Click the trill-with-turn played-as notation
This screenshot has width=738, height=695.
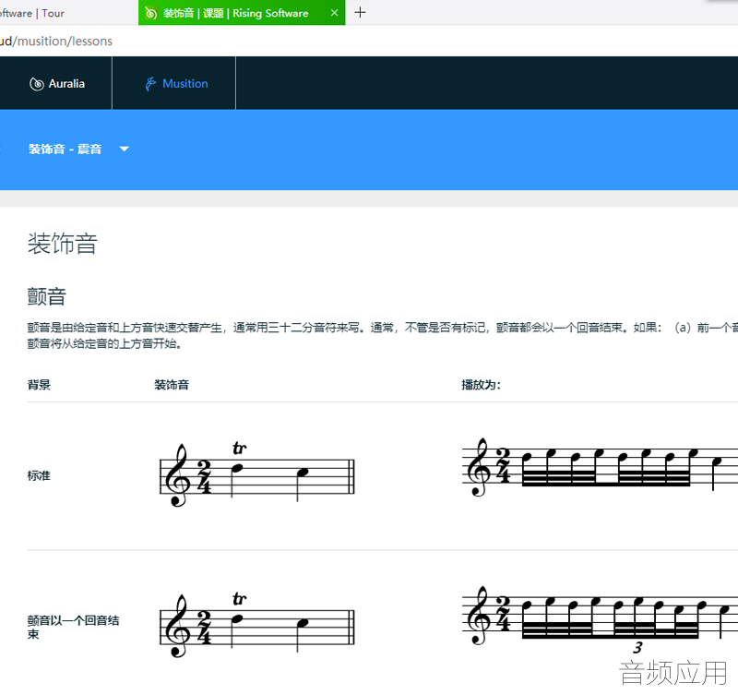[x=601, y=620]
